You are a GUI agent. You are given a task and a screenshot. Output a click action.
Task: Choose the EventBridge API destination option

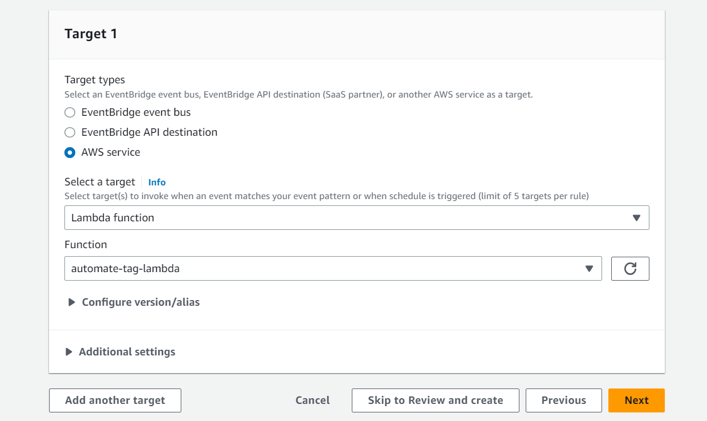(x=70, y=132)
